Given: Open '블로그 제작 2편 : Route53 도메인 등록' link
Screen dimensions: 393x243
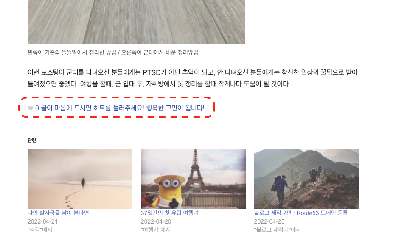Looking at the screenshot, I should pyautogui.click(x=301, y=213).
